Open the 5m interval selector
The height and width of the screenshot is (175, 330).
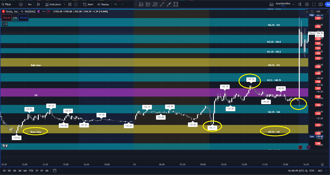[29, 4]
